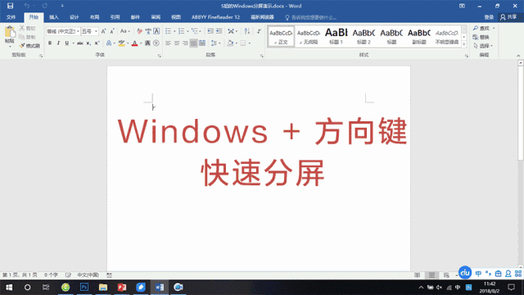This screenshot has width=524, height=295.
Task: Decrease font size with the smaller A icon
Action: 112,31
